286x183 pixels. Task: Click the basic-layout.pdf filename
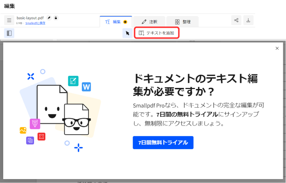pos(30,18)
